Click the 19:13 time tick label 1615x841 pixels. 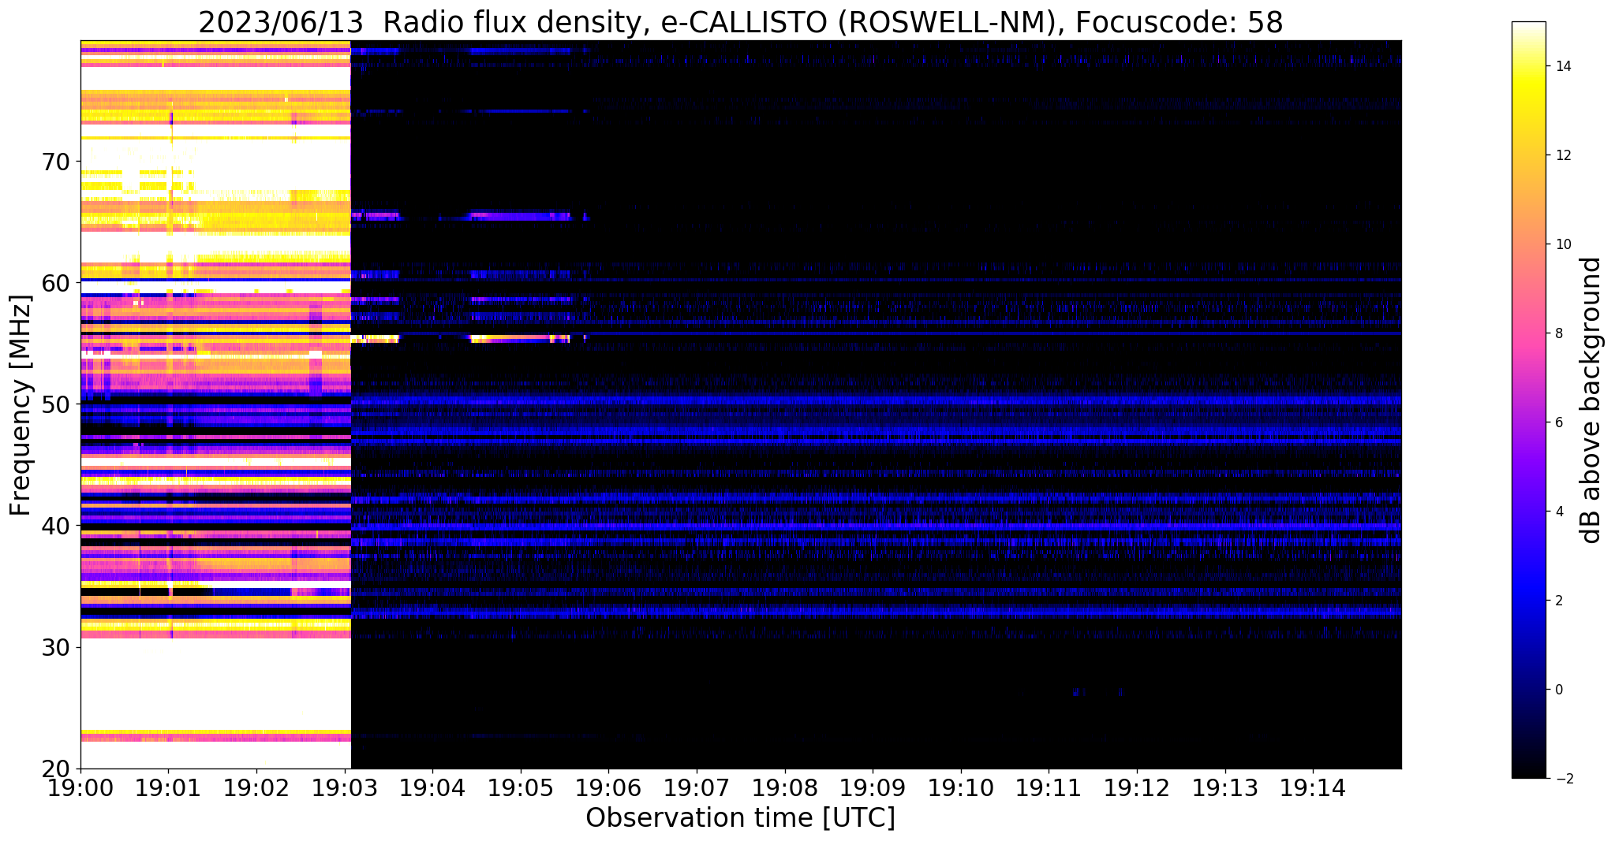(1225, 787)
